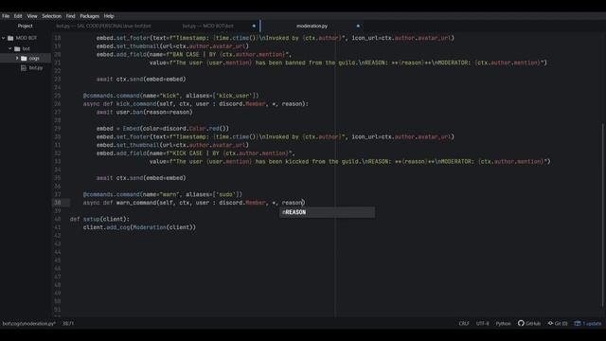This screenshot has height=341, width=606.
Task: Click line number 40 in gutter
Action: [57, 219]
